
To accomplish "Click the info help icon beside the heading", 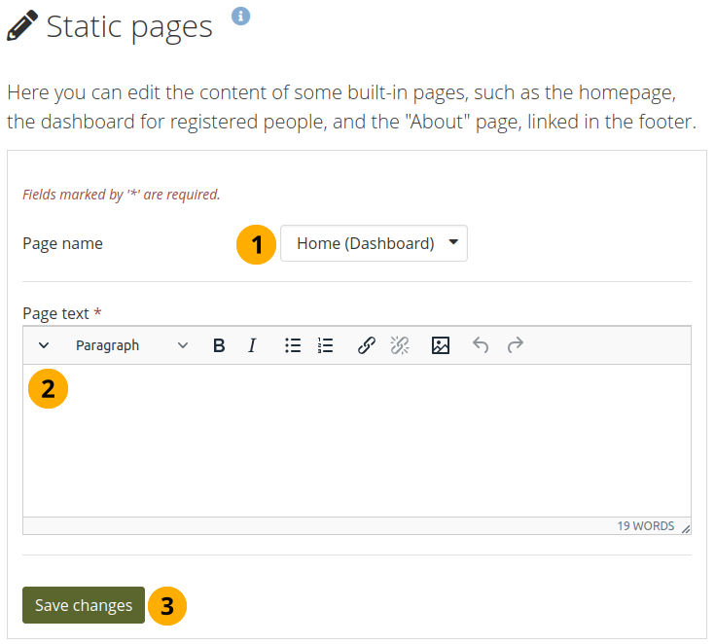I will coord(240,16).
